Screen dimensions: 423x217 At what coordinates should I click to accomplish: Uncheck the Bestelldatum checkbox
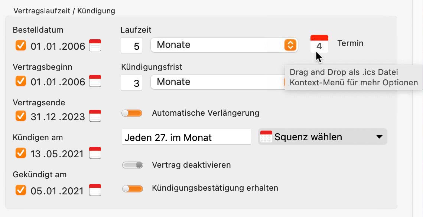point(21,45)
